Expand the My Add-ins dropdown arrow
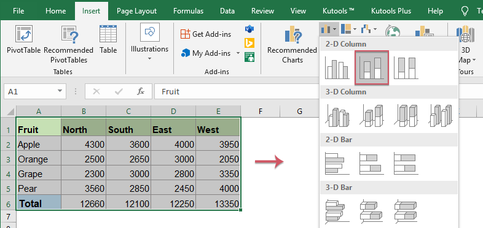The image size is (483, 228). [x=238, y=53]
